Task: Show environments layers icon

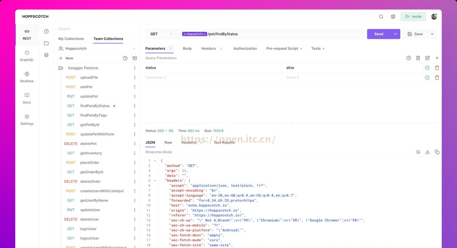Action: [46, 55]
